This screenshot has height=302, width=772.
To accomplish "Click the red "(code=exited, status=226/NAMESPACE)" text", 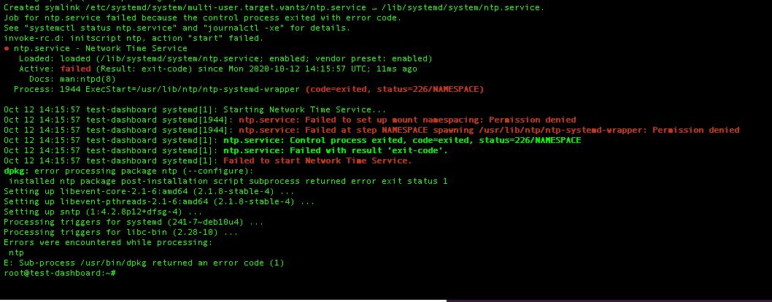I will pyautogui.click(x=394, y=89).
